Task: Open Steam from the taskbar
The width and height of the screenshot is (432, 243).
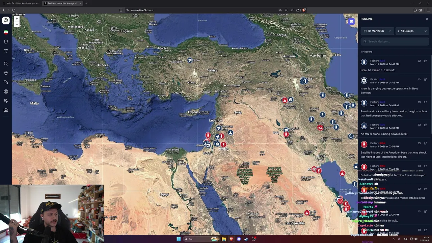Action: coord(246,239)
